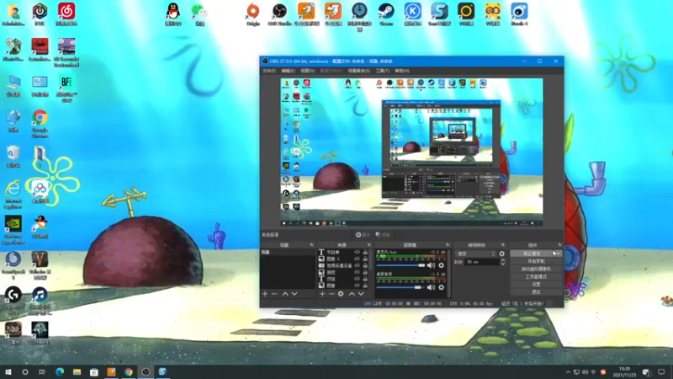Pop out the 来源 dock panel
673x379 pixels.
[368, 245]
